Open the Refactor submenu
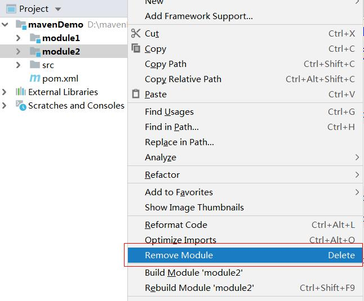This screenshot has height=301, width=364. [x=162, y=174]
